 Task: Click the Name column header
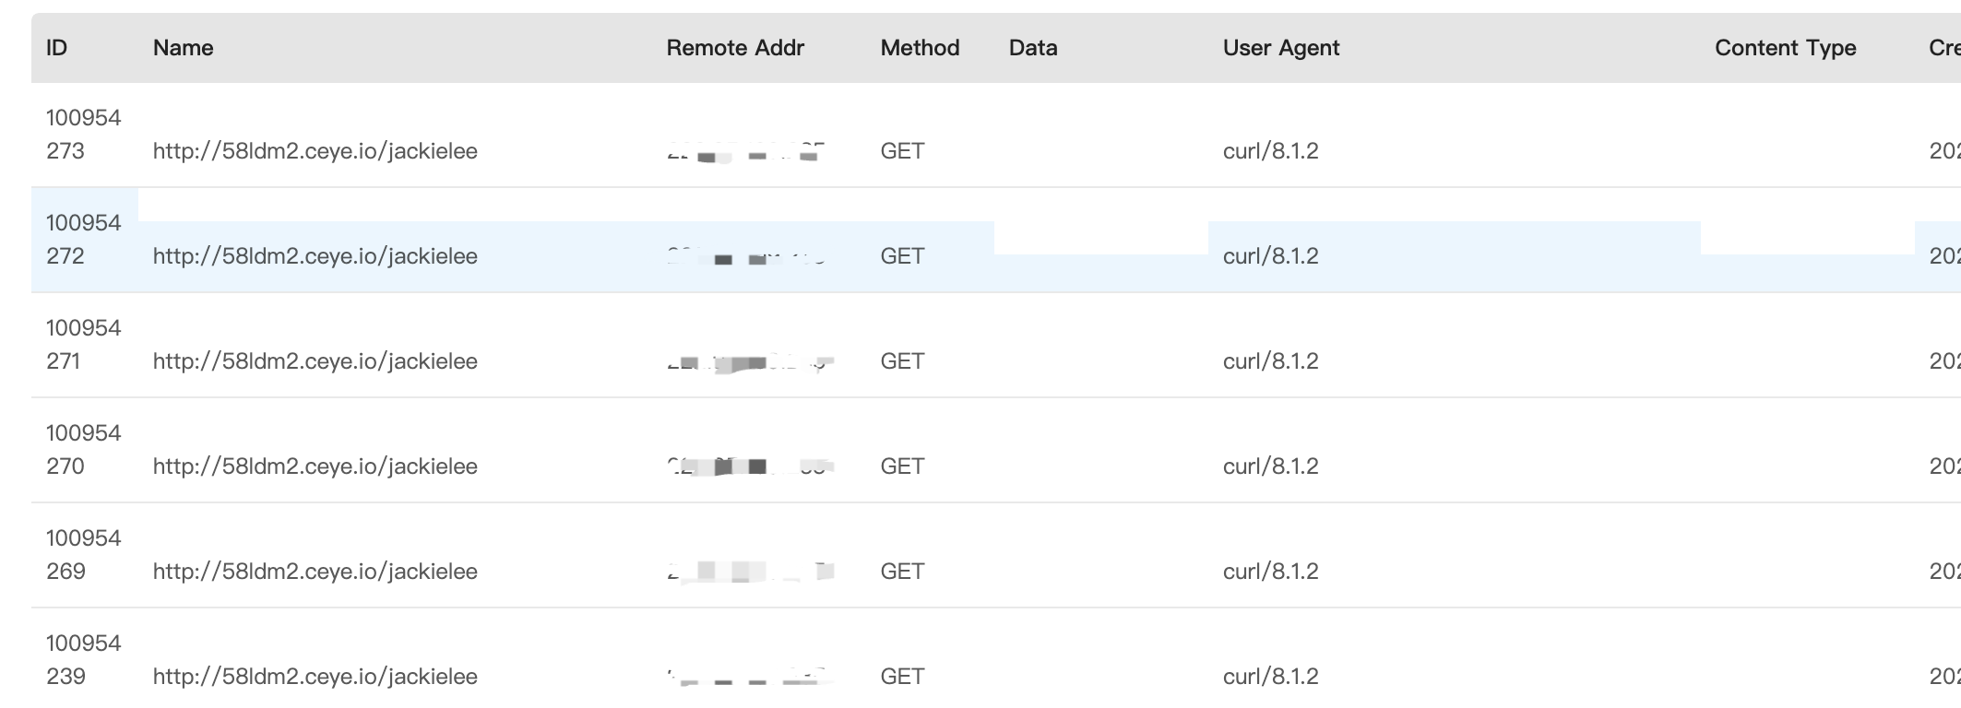click(183, 48)
